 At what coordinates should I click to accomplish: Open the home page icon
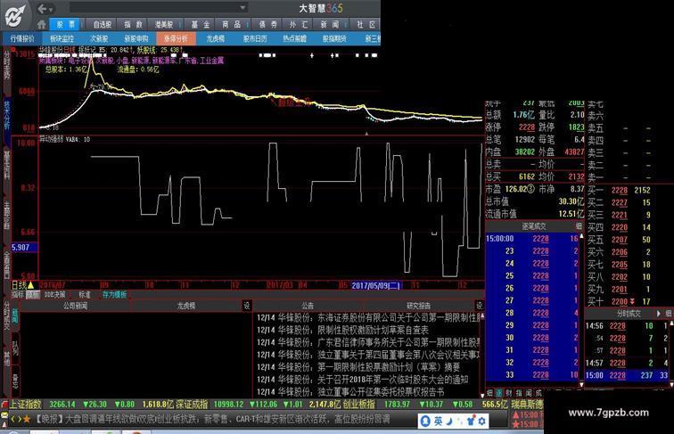tap(42, 24)
